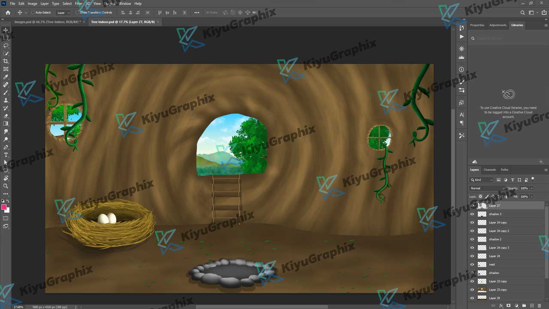Click Home icon in options bar
549x309 pixels.
coord(8,12)
